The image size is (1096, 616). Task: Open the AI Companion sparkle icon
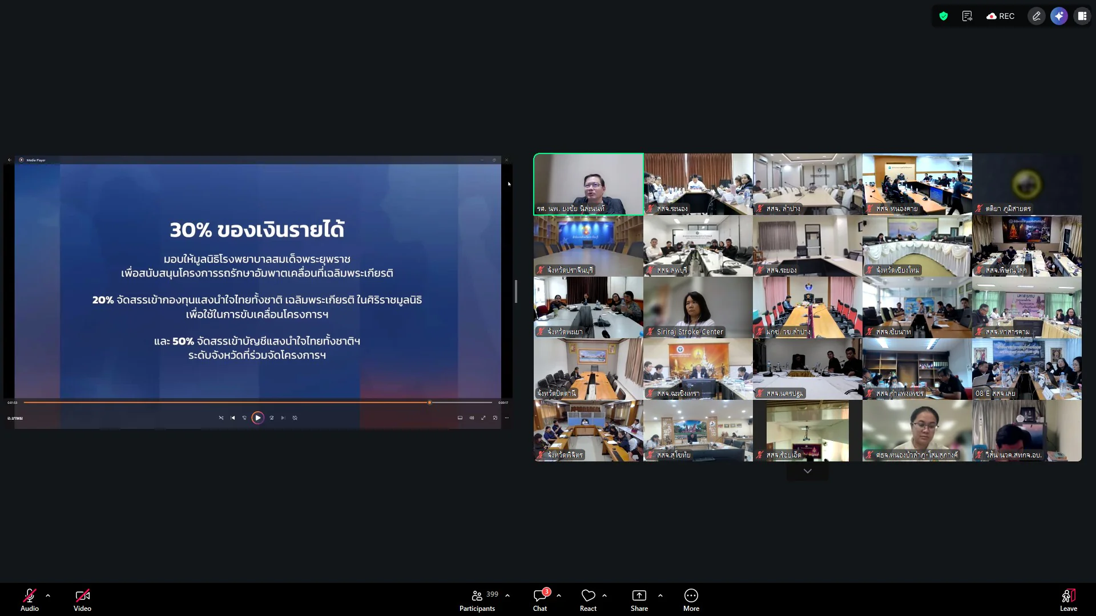[1059, 16]
